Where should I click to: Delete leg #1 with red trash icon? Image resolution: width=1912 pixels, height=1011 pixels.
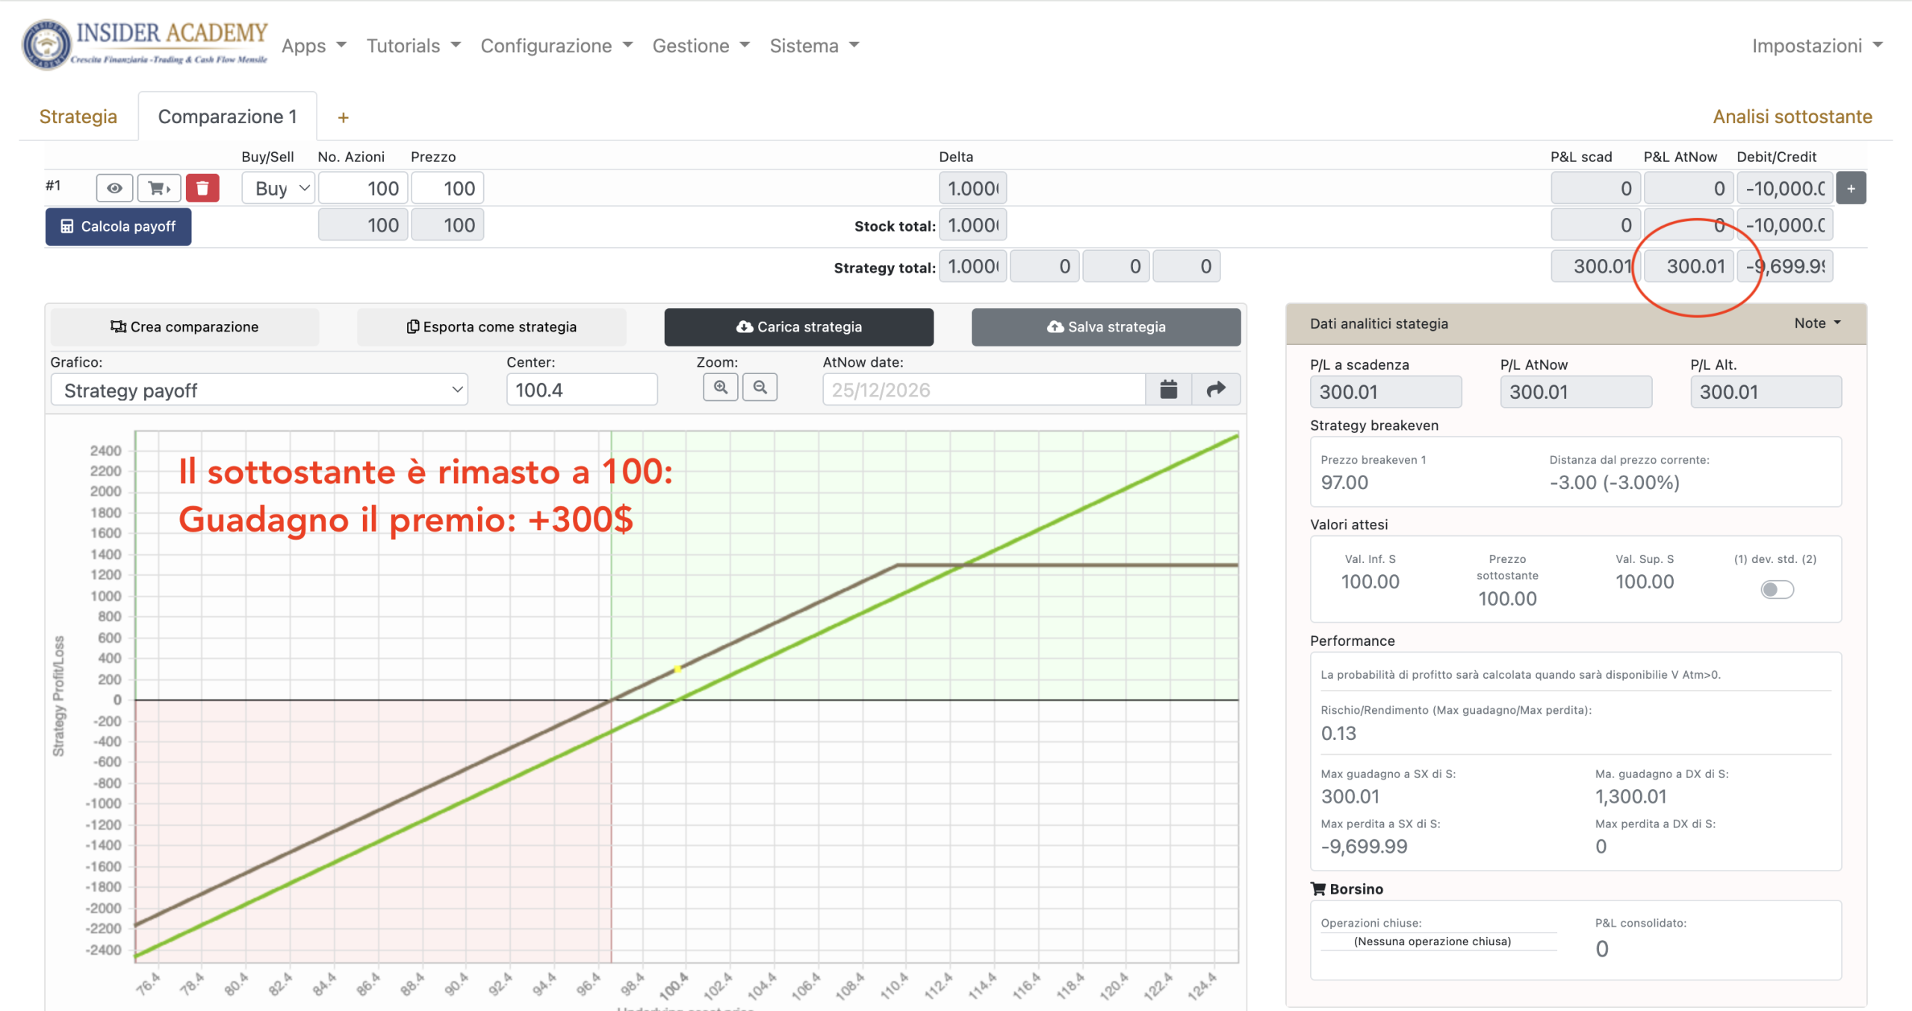coord(202,188)
